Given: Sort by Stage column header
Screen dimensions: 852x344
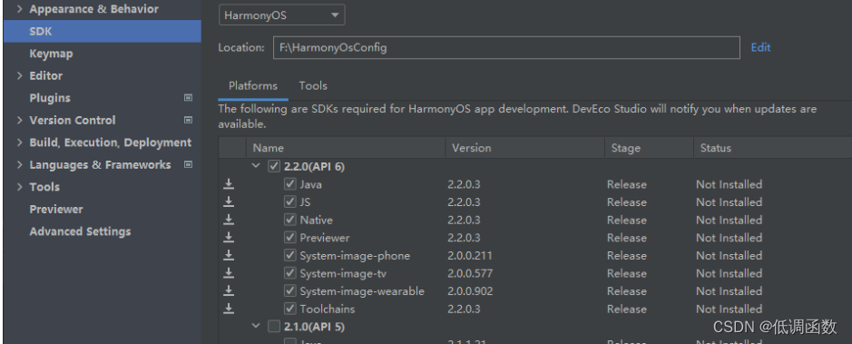Looking at the screenshot, I should tap(649, 148).
